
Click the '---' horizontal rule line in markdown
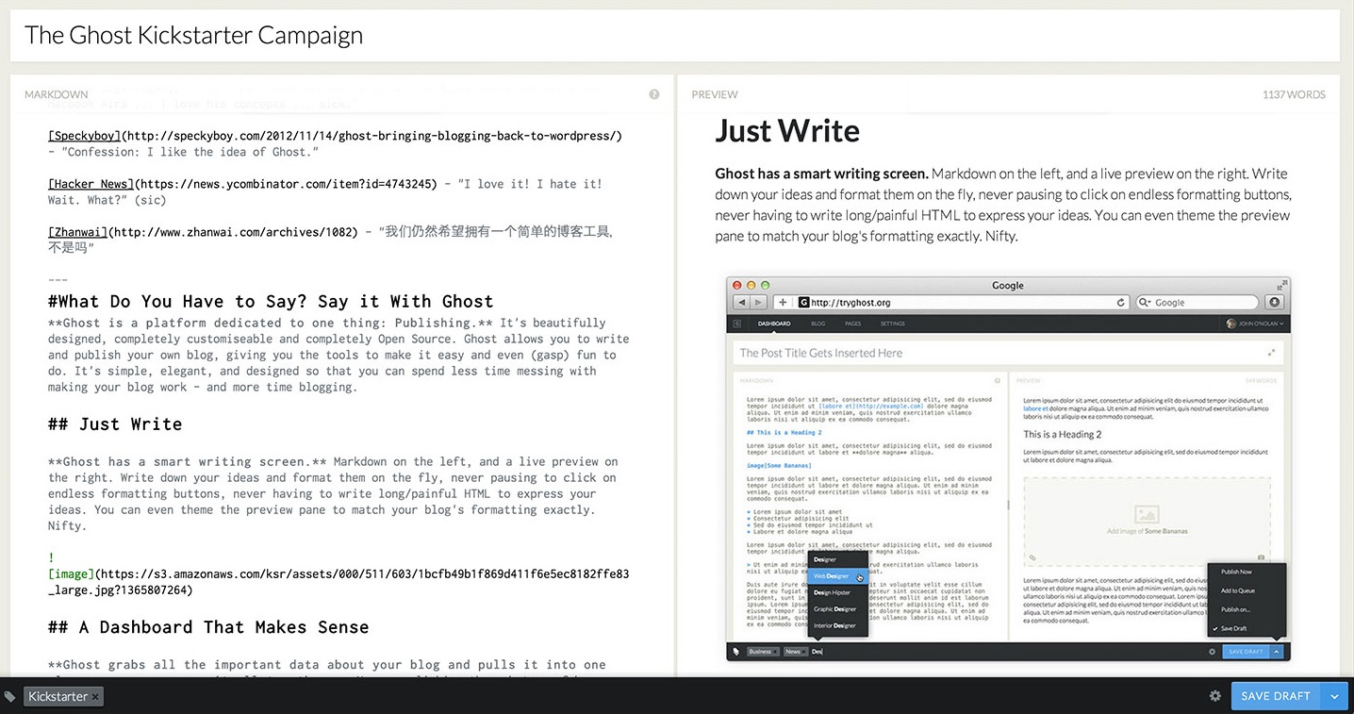58,280
